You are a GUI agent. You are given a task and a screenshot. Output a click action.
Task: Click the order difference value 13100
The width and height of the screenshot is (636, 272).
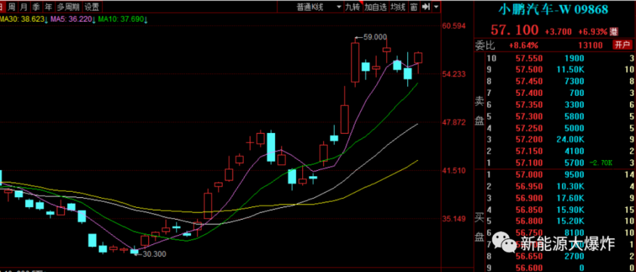click(x=591, y=45)
